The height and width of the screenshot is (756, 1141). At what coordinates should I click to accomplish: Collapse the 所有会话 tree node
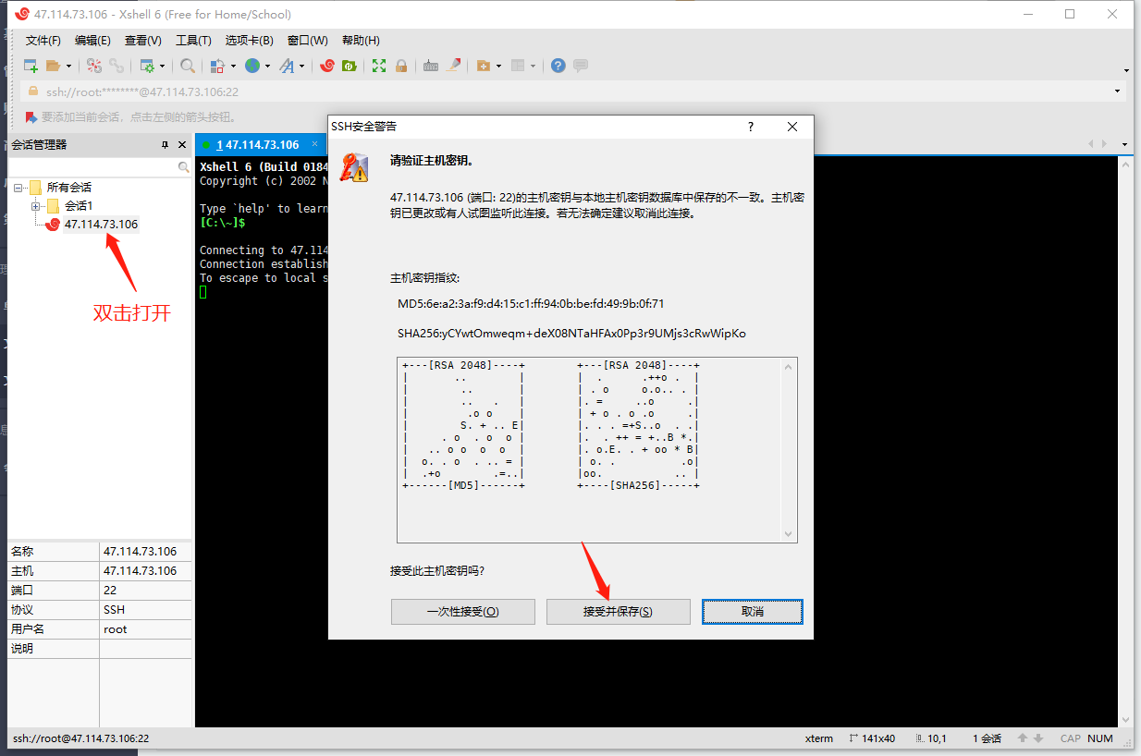point(18,188)
